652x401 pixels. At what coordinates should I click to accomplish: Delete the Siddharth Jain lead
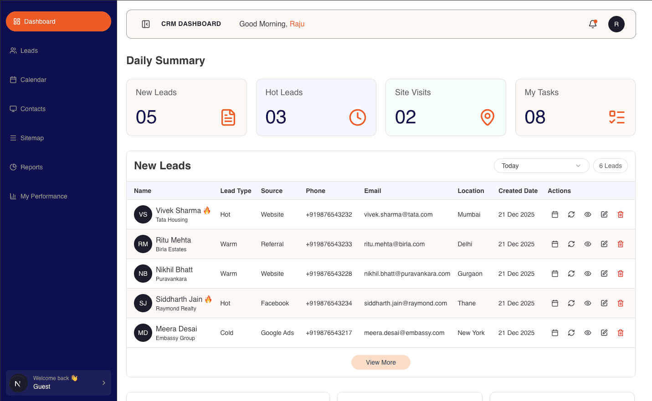coord(620,303)
